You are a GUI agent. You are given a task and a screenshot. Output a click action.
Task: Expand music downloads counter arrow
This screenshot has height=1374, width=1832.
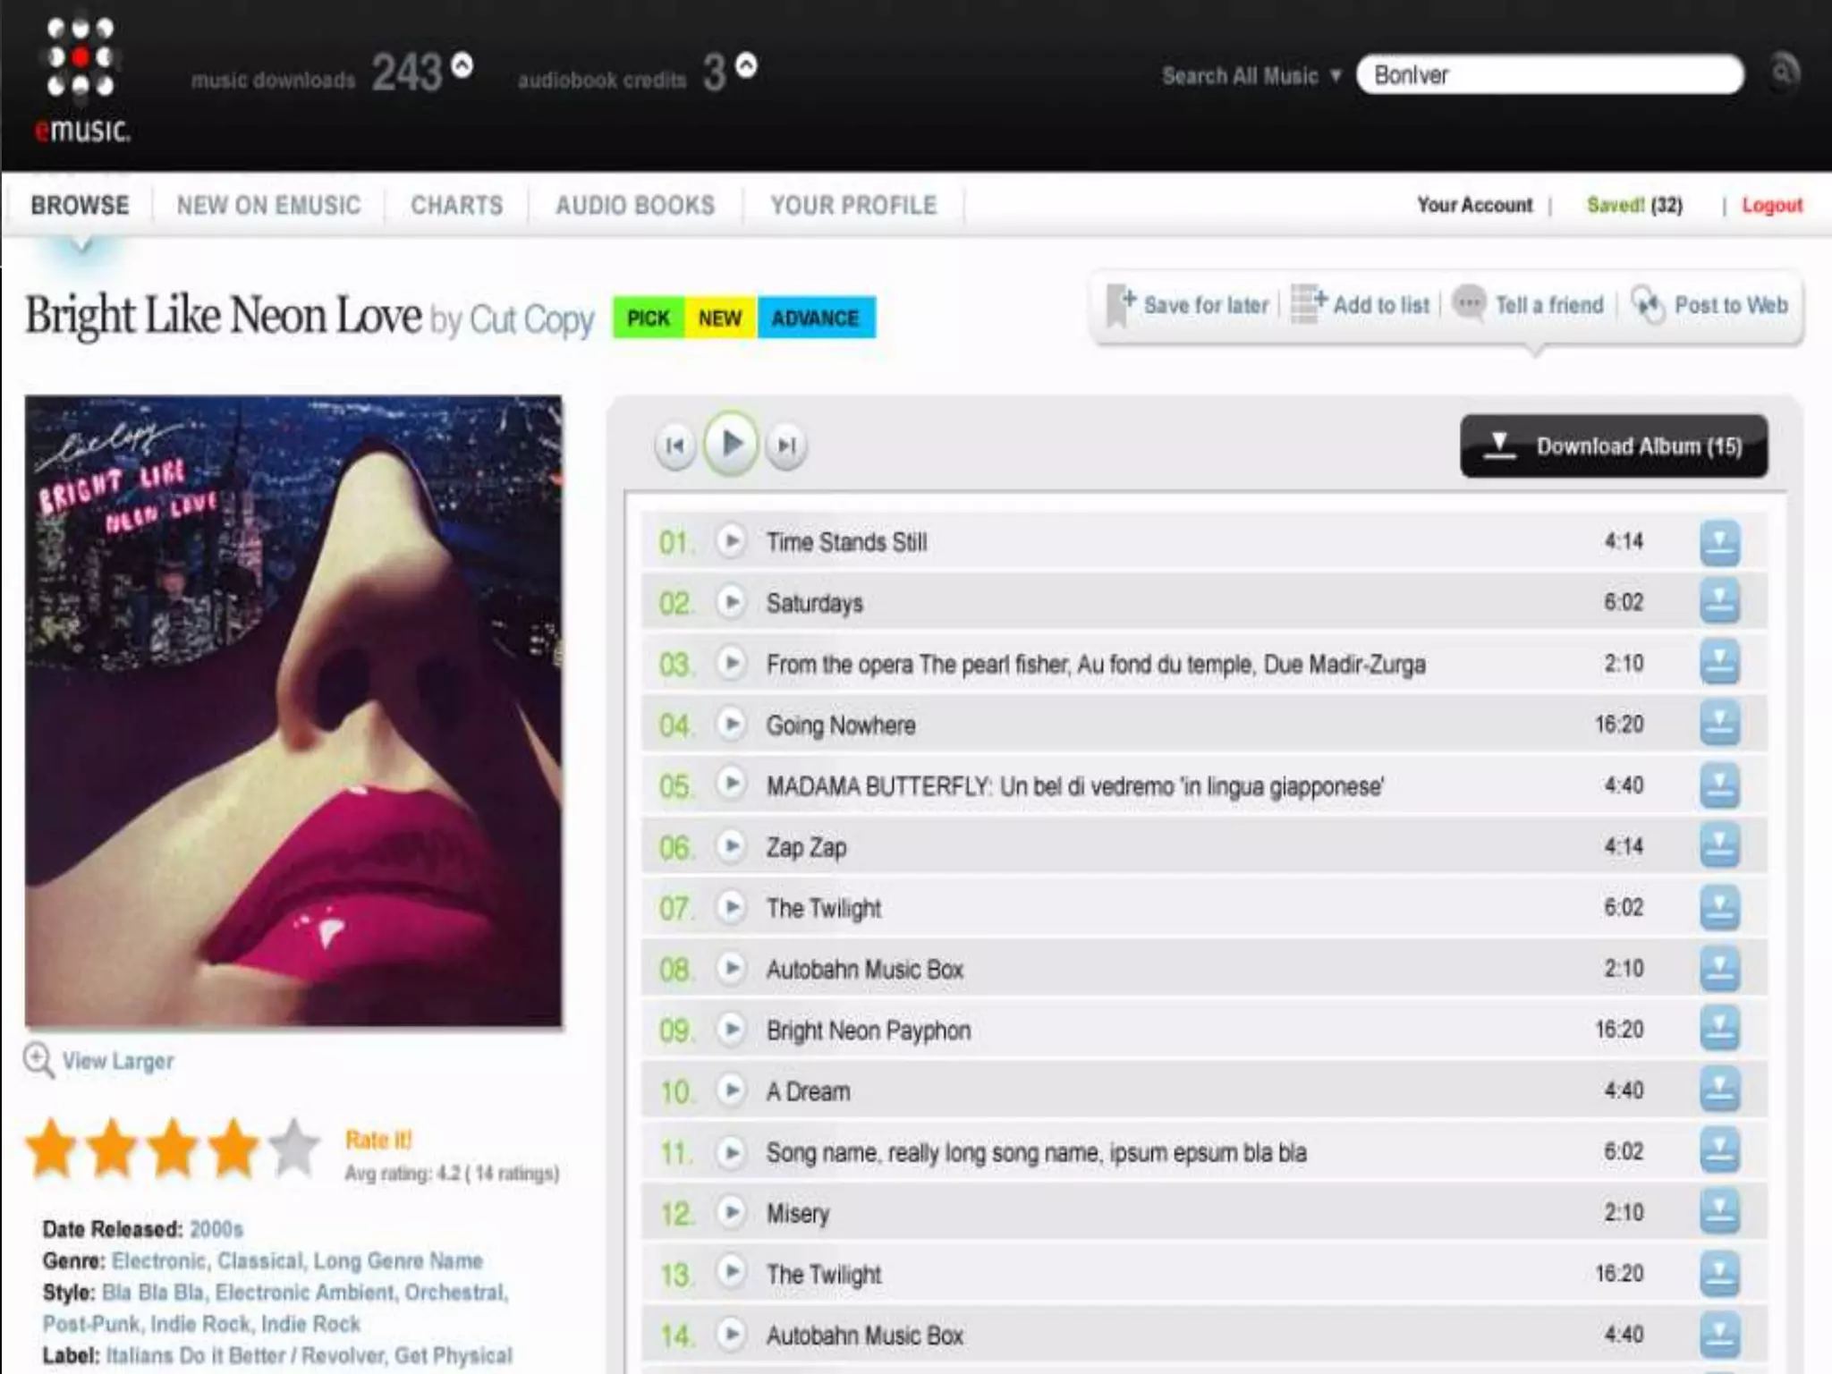[462, 65]
